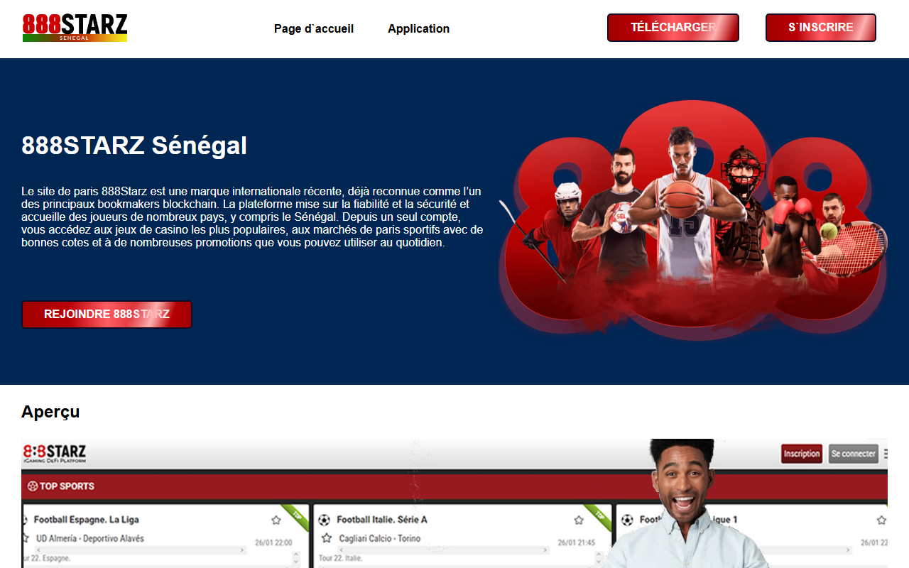Click the green TOP ribbon on the Série A card
909x568 pixels.
[598, 517]
